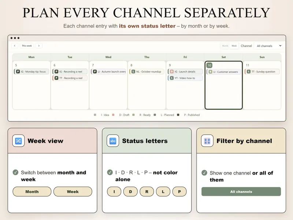Click D status badge on Launch details entry

[172, 71]
